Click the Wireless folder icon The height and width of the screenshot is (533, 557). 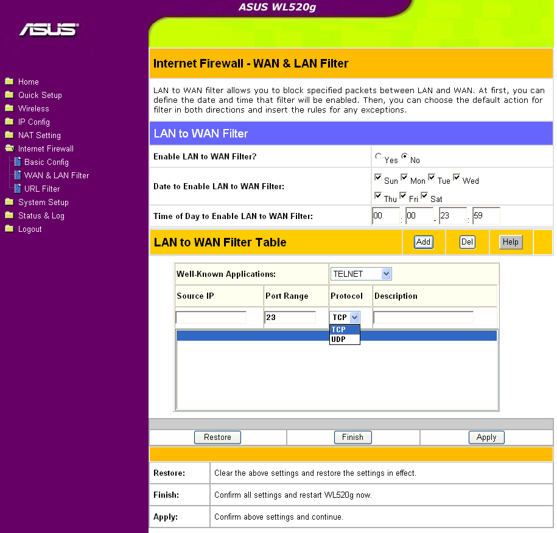click(x=10, y=108)
